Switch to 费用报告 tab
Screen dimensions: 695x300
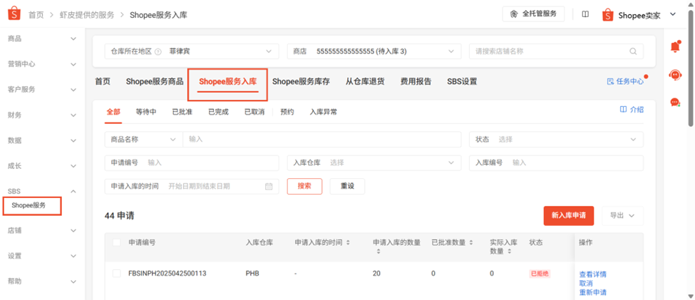tap(416, 81)
